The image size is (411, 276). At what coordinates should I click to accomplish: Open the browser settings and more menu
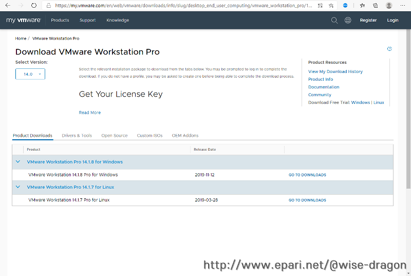point(403,5)
